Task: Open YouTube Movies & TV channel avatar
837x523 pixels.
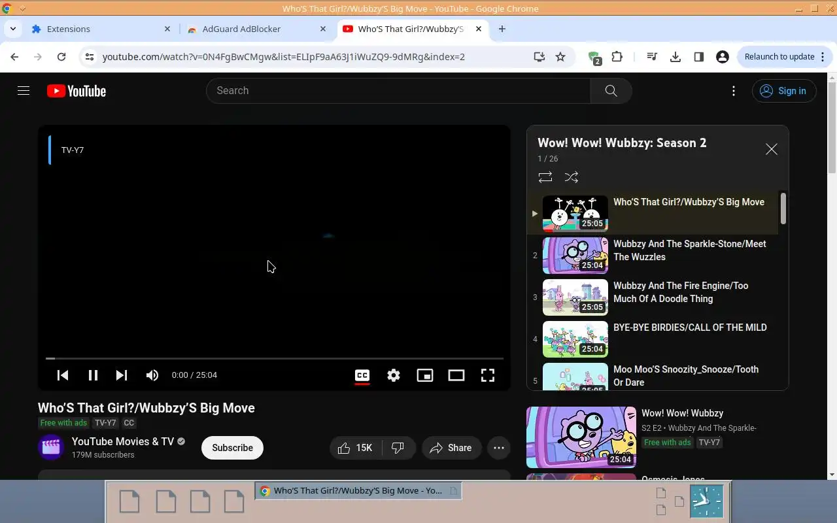Action: pos(51,448)
